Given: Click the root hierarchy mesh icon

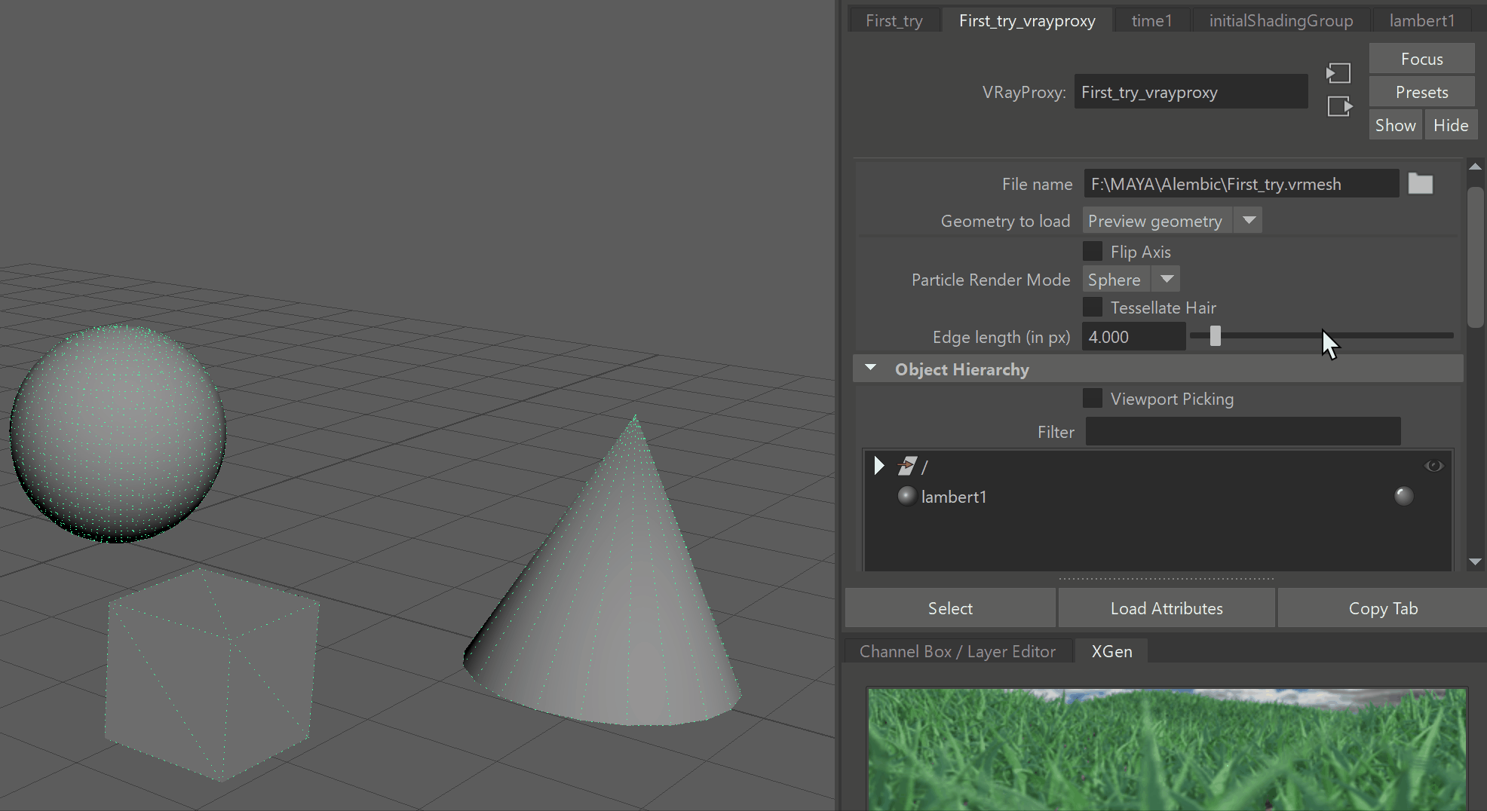Looking at the screenshot, I should tap(907, 467).
